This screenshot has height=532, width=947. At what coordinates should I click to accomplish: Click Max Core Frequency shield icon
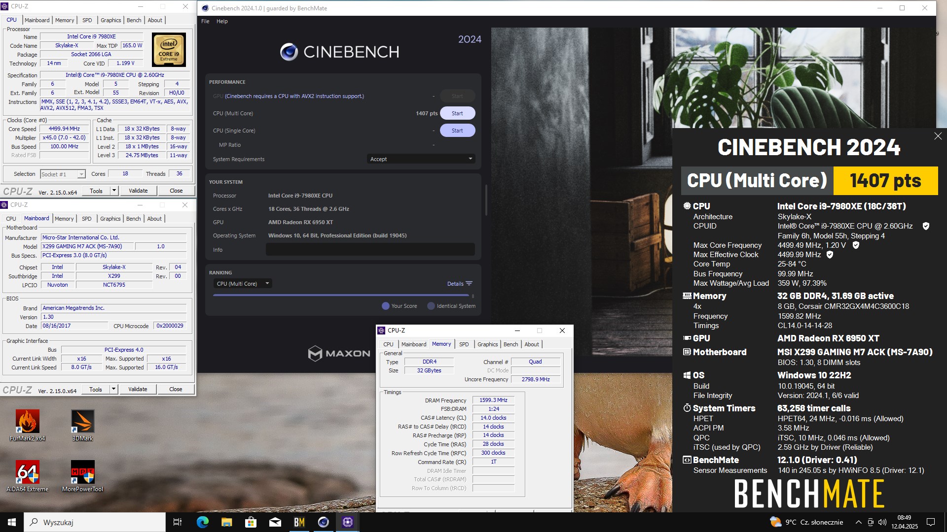tap(856, 245)
